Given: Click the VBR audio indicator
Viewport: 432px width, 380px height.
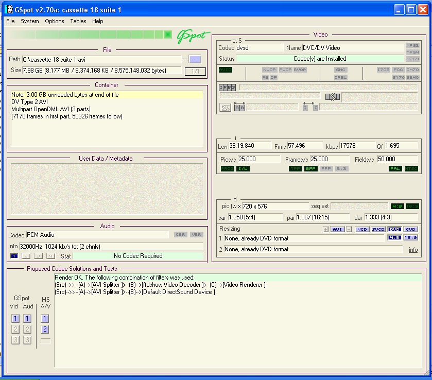Looking at the screenshot, I should [x=196, y=234].
